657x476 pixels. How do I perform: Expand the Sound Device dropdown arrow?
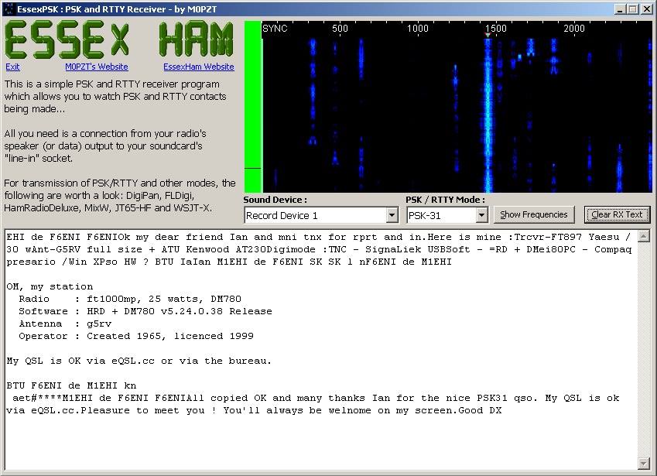392,215
